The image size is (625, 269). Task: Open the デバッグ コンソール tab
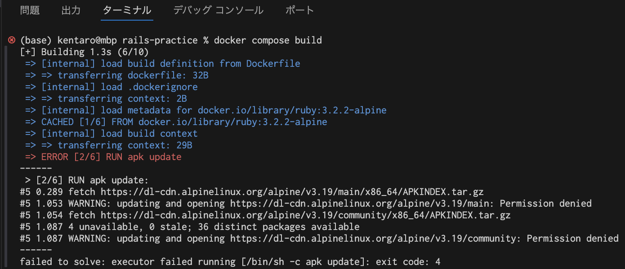click(218, 10)
